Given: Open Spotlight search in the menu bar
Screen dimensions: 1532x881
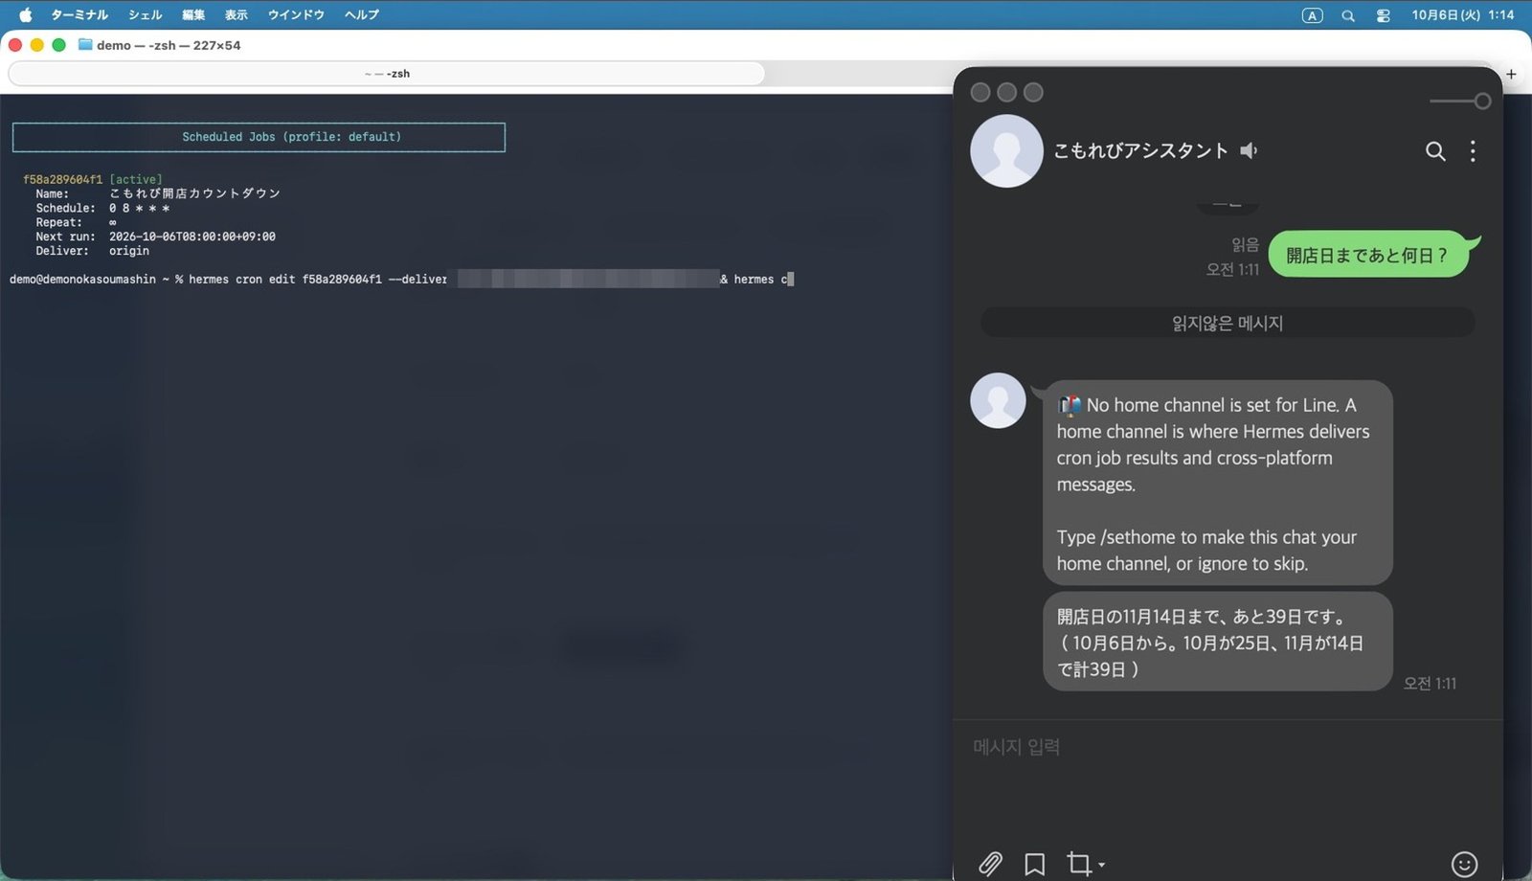Looking at the screenshot, I should (x=1348, y=15).
